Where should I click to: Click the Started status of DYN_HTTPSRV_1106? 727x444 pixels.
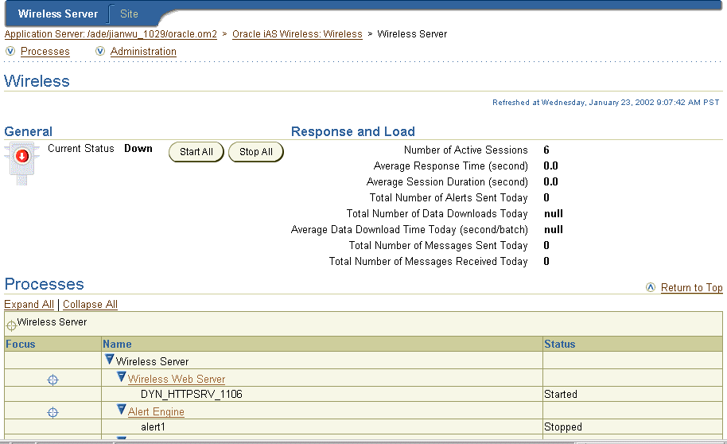[561, 395]
